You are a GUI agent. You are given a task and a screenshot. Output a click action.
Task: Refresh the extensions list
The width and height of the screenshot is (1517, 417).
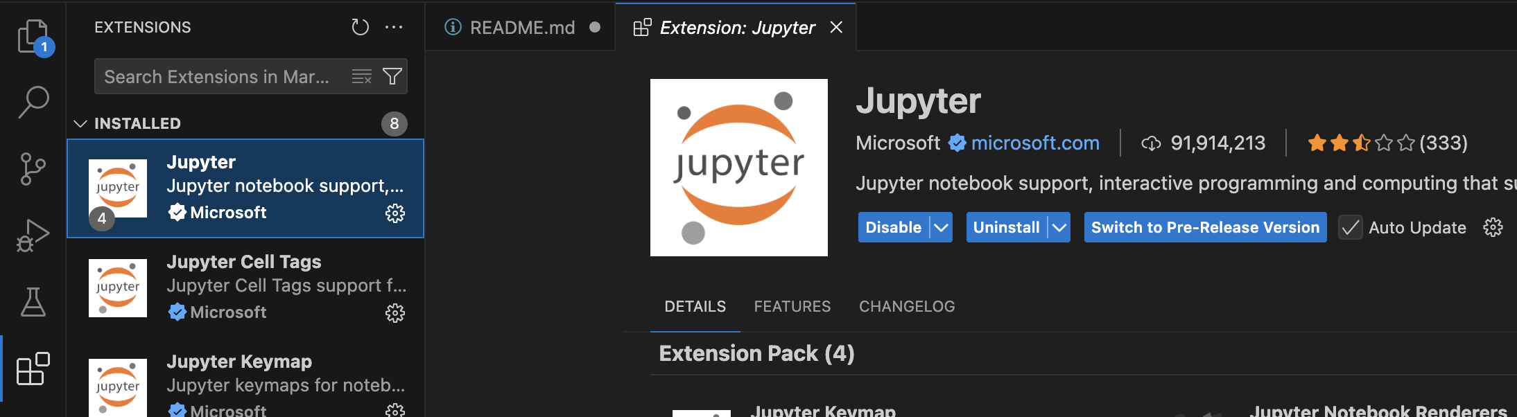pos(360,27)
